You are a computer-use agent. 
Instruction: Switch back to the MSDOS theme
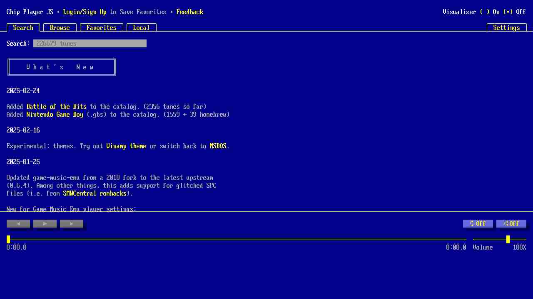(x=218, y=146)
